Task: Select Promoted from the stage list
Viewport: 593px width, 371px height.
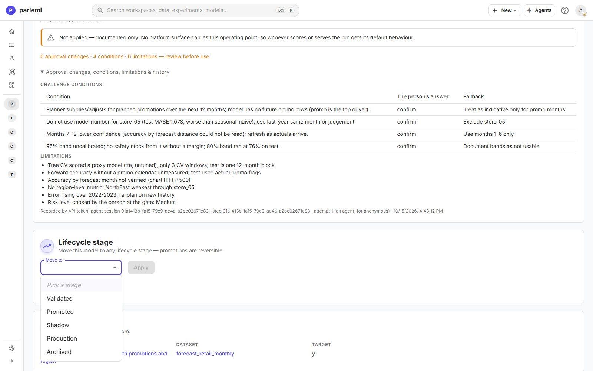Action: (x=81, y=312)
